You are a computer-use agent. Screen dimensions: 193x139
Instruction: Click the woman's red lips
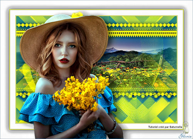coord(64,61)
